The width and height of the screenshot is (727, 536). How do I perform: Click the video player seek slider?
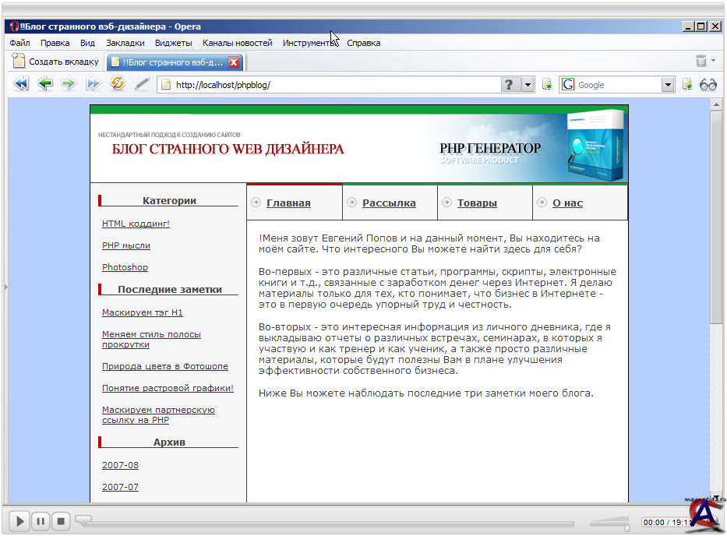327,523
